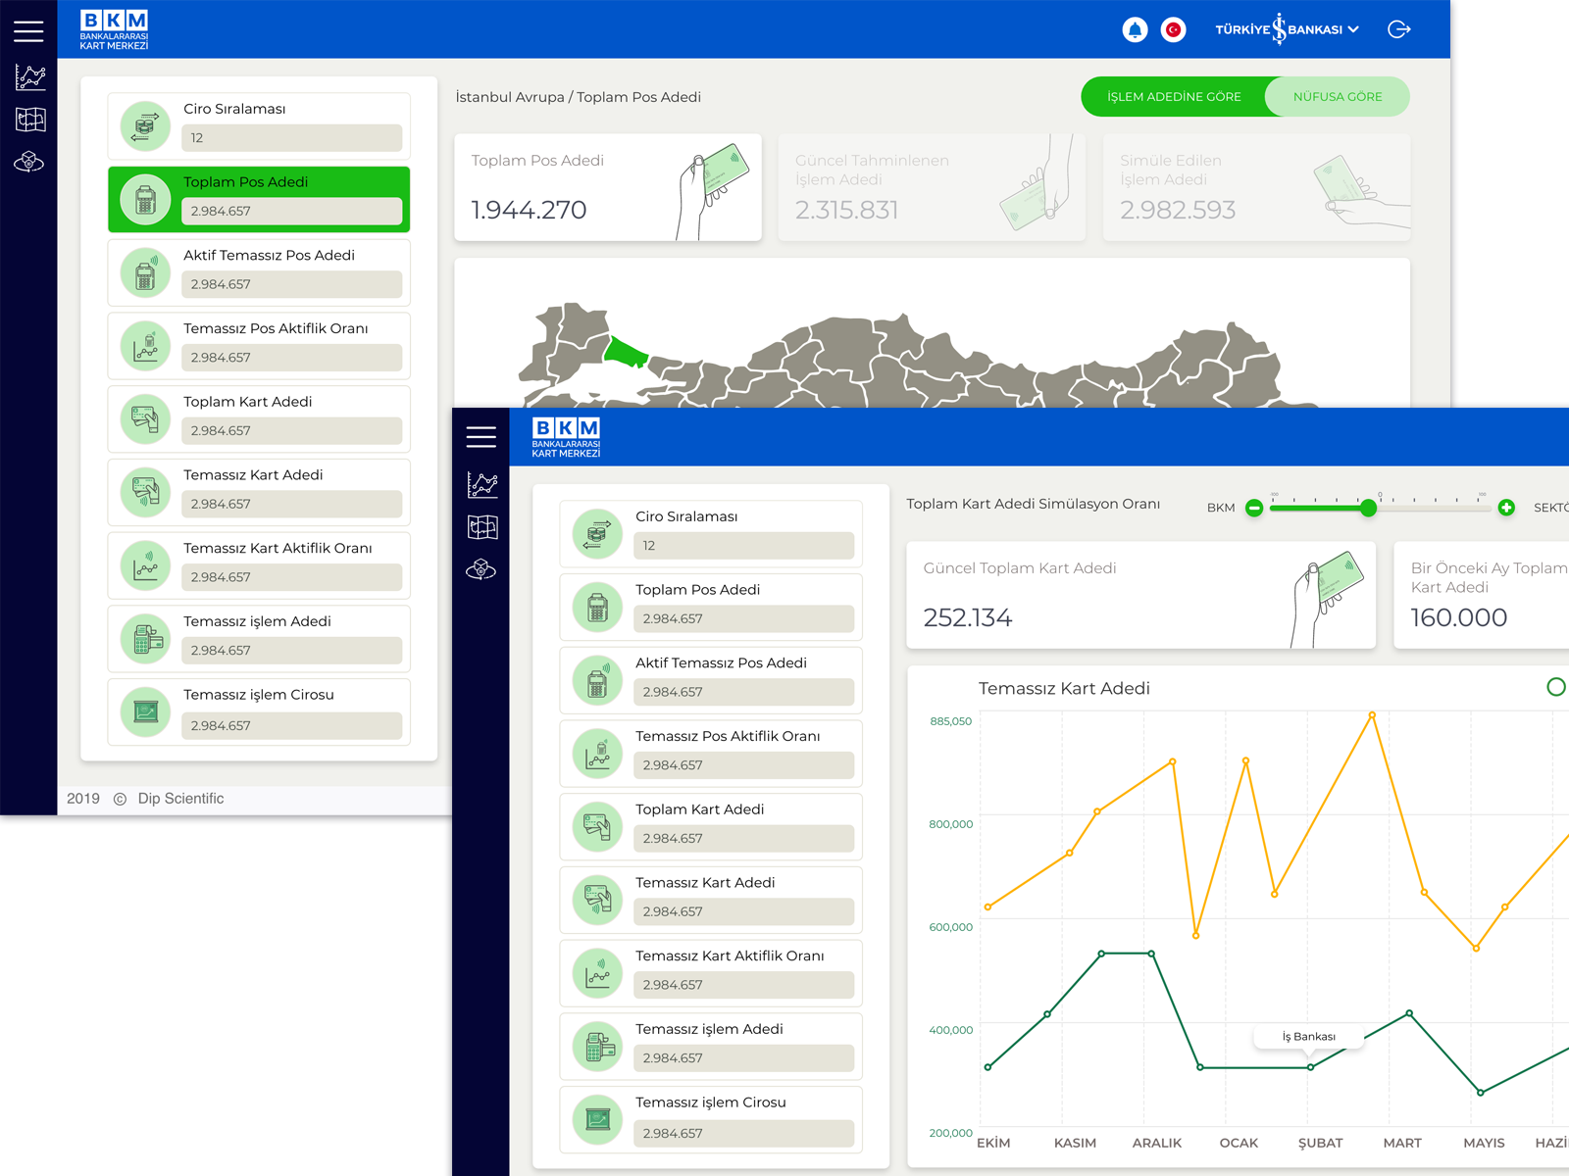The height and width of the screenshot is (1176, 1569).
Task: Open hamburger menu in back window
Action: click(x=28, y=31)
